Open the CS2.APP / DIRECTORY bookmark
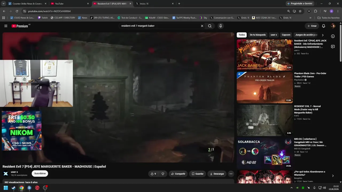The height and width of the screenshot is (192, 342). point(63,18)
